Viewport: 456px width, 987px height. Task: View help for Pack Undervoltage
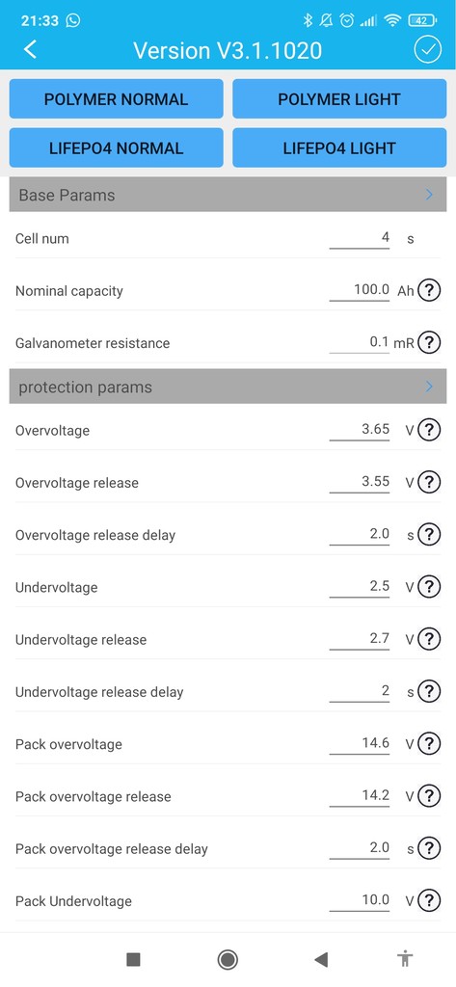click(429, 901)
